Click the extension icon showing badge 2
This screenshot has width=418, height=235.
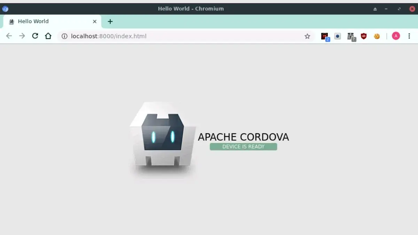324,36
